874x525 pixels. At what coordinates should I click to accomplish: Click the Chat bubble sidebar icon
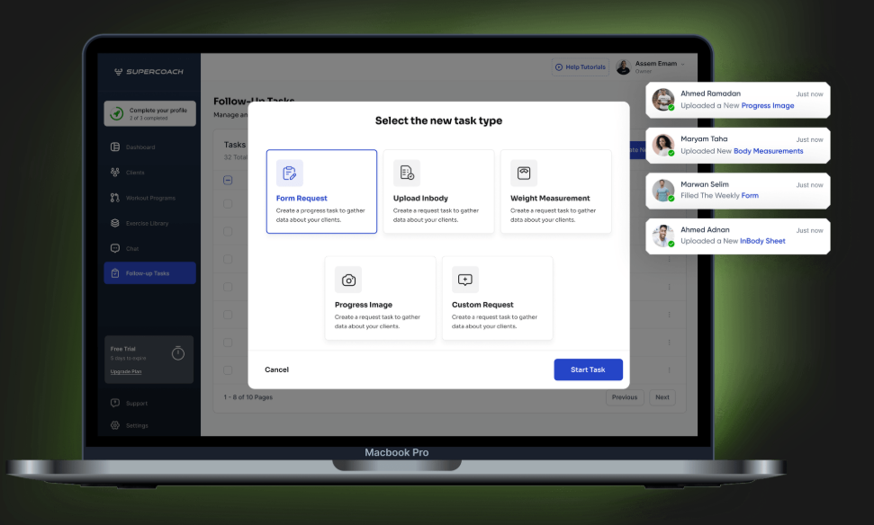coord(115,248)
